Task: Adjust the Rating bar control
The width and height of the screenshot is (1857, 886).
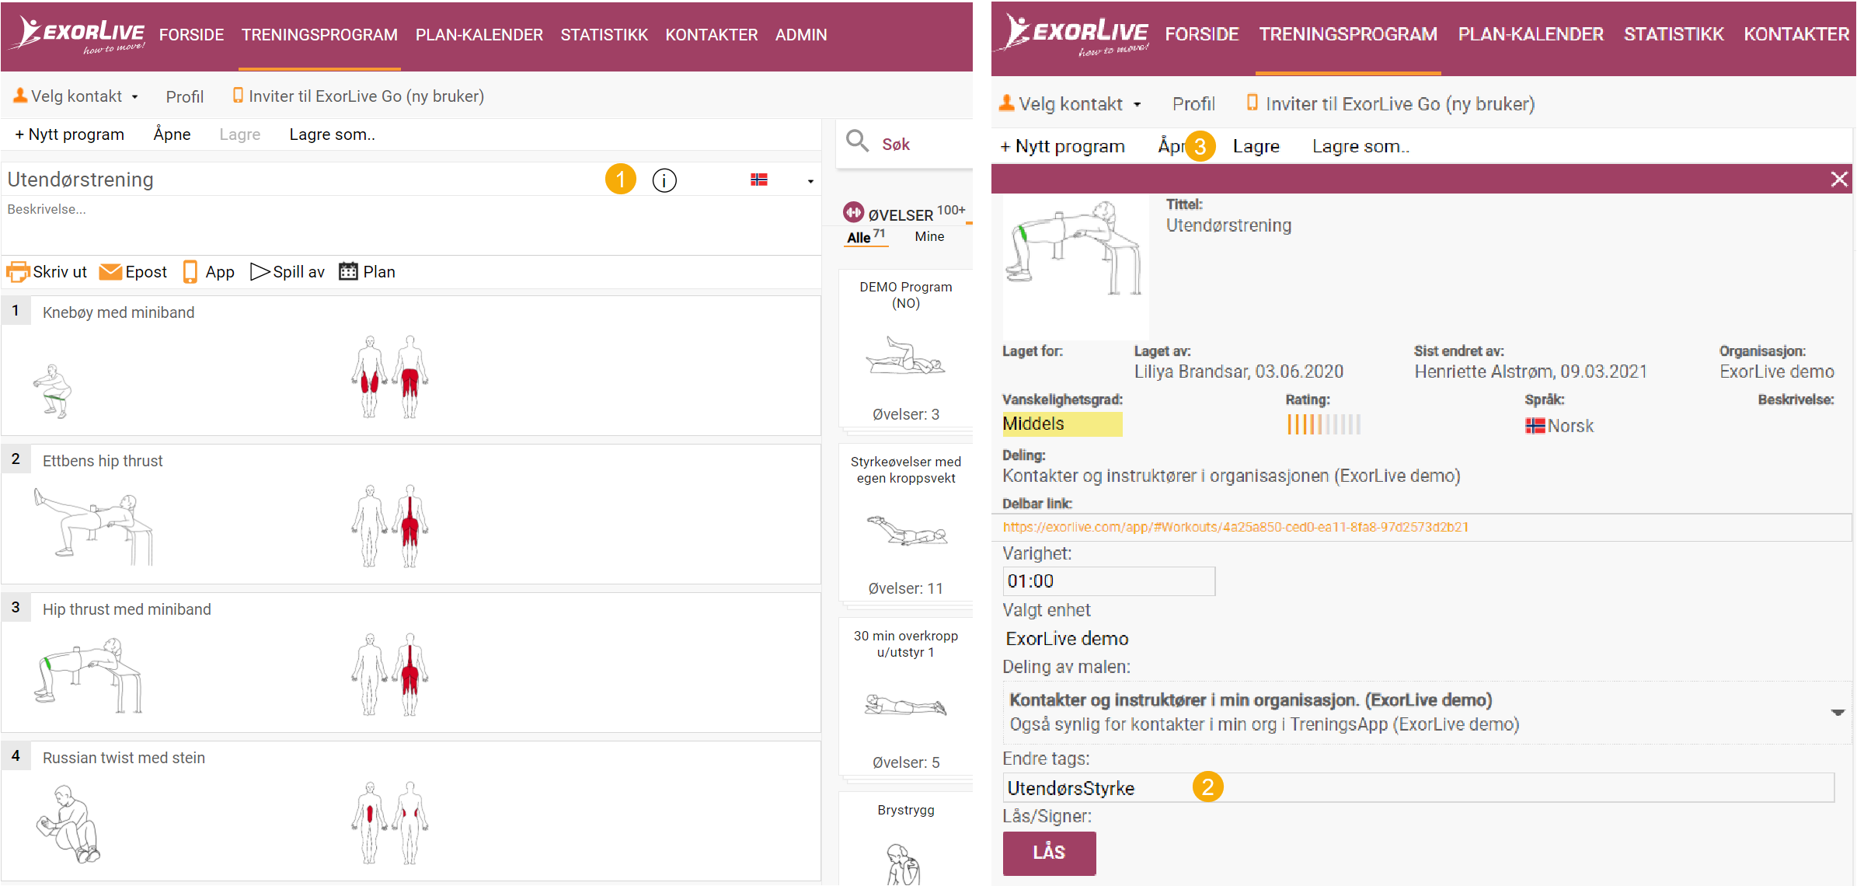Action: coord(1323,424)
